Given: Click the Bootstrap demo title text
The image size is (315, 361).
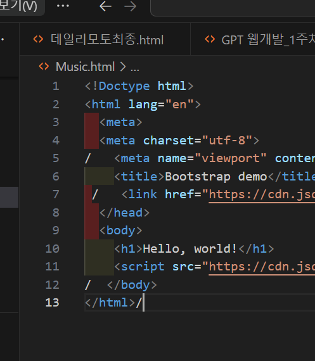Looking at the screenshot, I should click(x=216, y=177).
